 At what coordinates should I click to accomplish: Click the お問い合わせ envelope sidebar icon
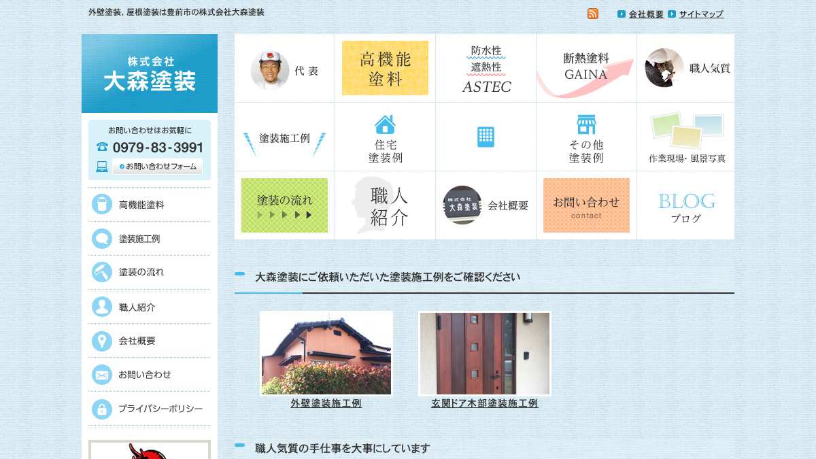click(102, 375)
